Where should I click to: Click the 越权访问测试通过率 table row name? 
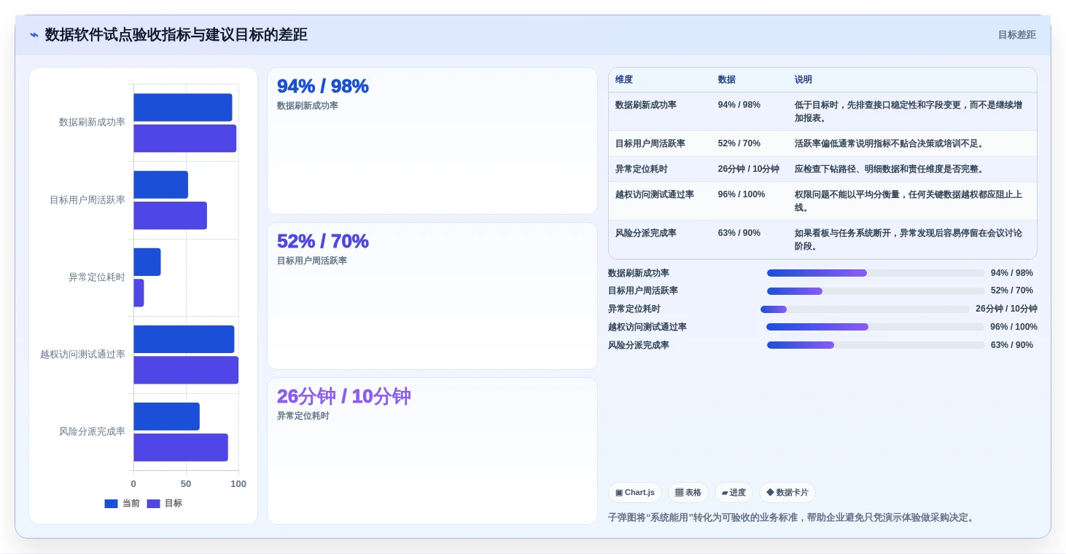[x=655, y=194]
